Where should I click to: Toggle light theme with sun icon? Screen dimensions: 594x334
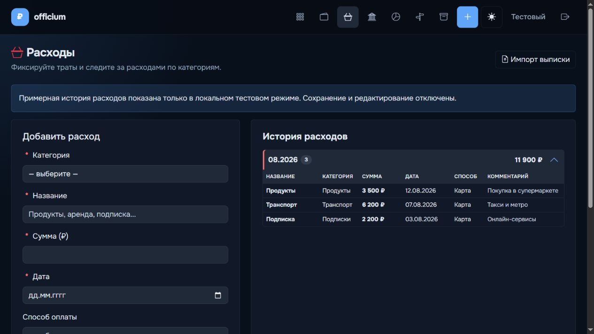pyautogui.click(x=492, y=17)
